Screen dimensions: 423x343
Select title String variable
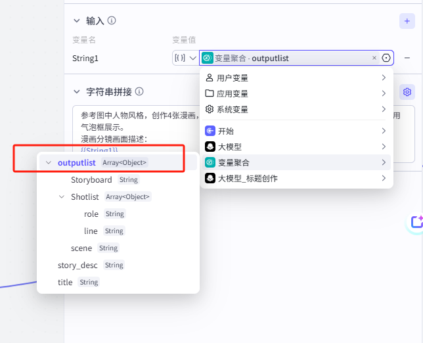(x=79, y=283)
